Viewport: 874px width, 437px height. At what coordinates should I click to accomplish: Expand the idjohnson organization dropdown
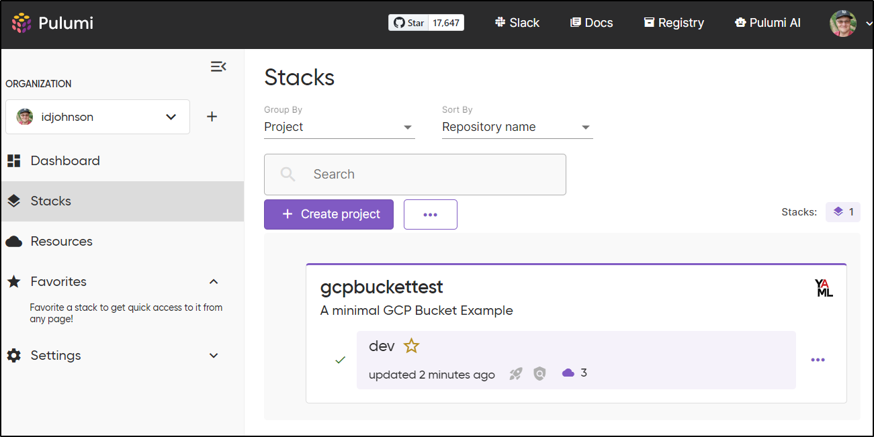[x=97, y=117]
